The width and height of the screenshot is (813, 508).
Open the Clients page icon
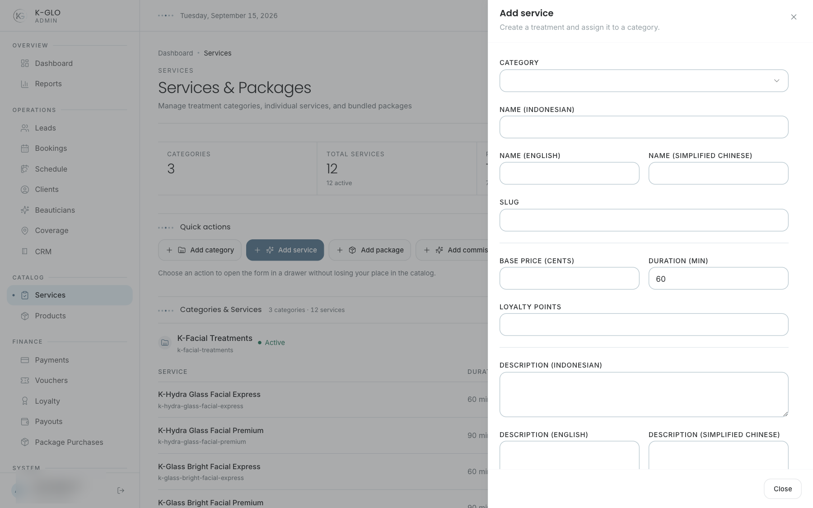pos(25,190)
